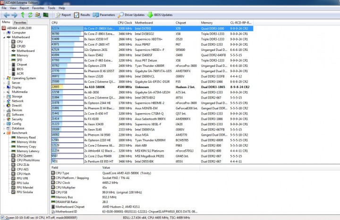The width and height of the screenshot is (340, 220).
Task: Open benchmark Parameters from toolbar
Action: [x=104, y=15]
